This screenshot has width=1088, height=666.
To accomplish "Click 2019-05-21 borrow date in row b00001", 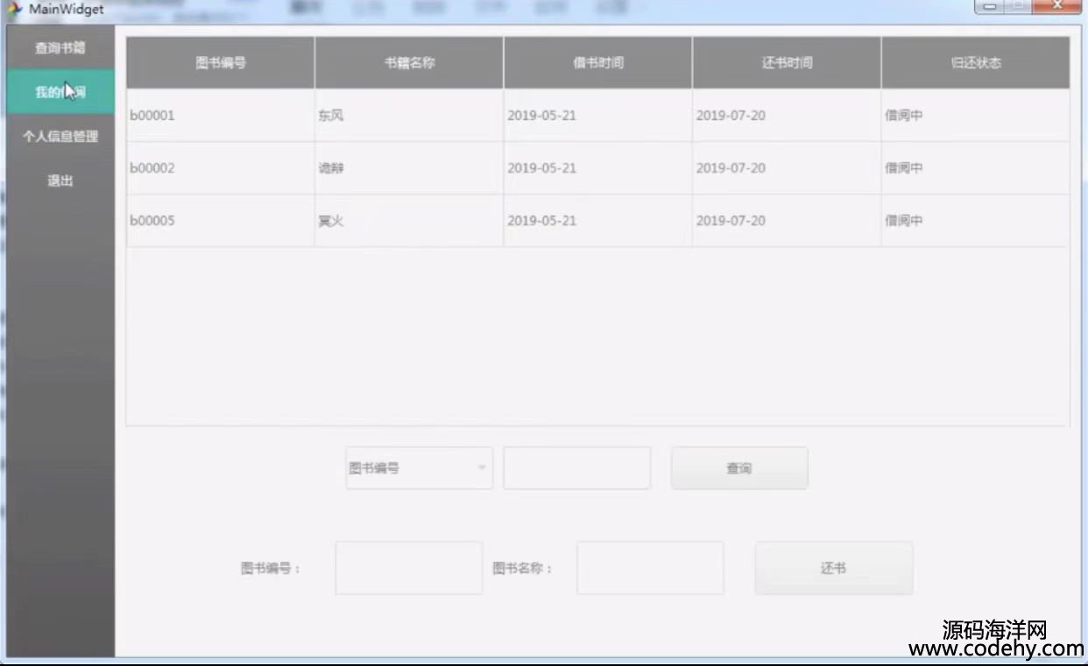I will point(598,115).
